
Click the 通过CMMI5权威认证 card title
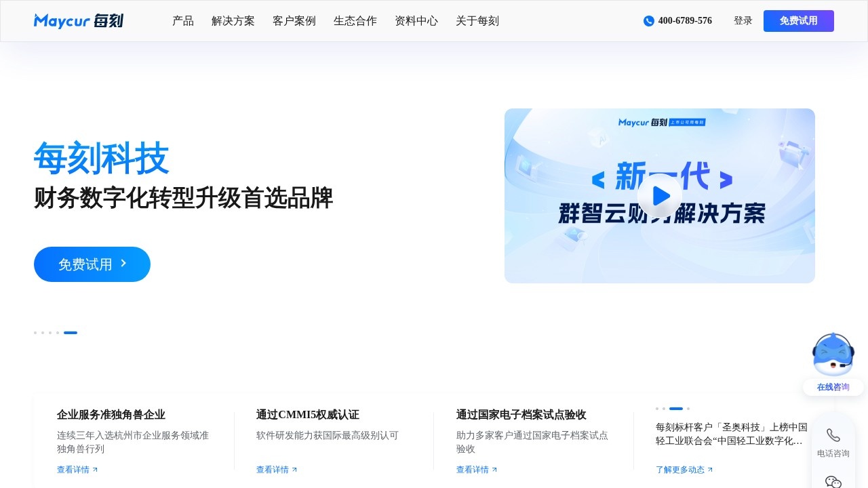click(x=308, y=415)
